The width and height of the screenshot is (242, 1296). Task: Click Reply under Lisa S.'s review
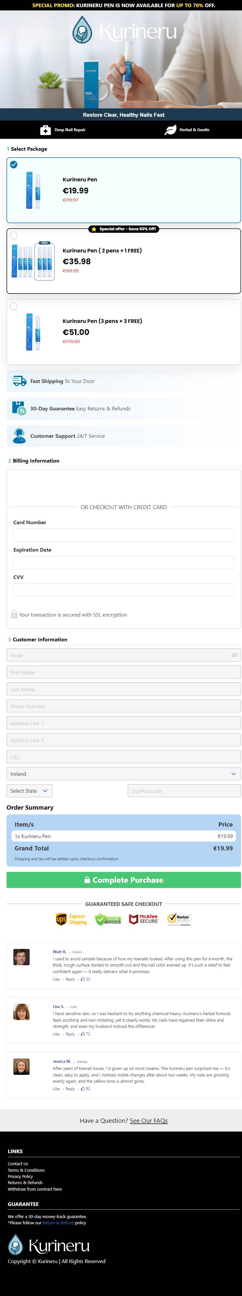70,1034
